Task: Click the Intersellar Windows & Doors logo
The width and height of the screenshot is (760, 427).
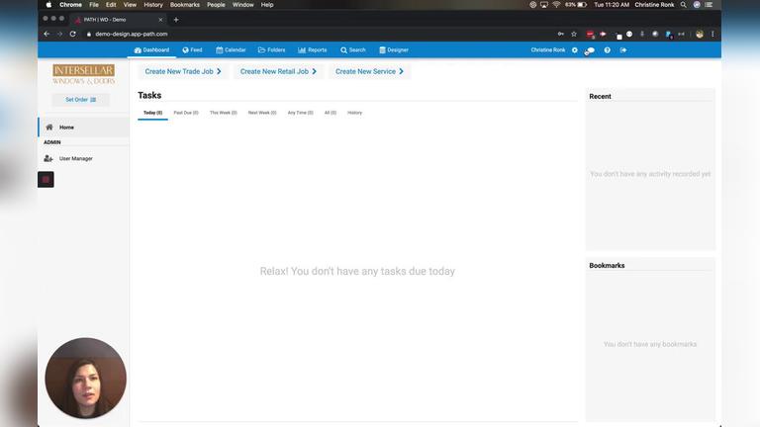Action: (x=83, y=74)
